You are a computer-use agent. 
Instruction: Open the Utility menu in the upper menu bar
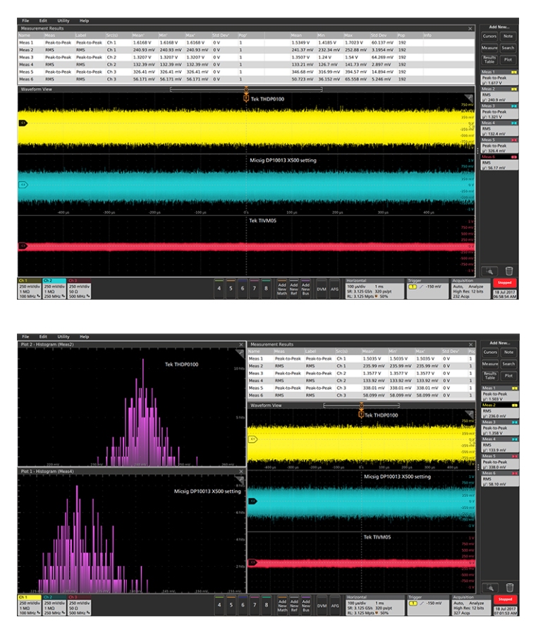click(x=63, y=20)
